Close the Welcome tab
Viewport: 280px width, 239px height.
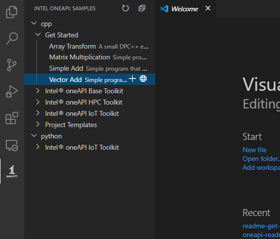(x=208, y=8)
